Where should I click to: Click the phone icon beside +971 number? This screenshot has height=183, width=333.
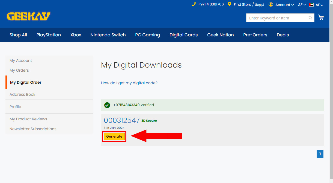[x=194, y=4]
